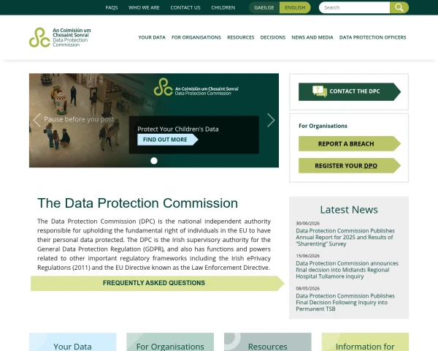Open the For Organisations bottom card
The height and width of the screenshot is (351, 438).
[170, 342]
